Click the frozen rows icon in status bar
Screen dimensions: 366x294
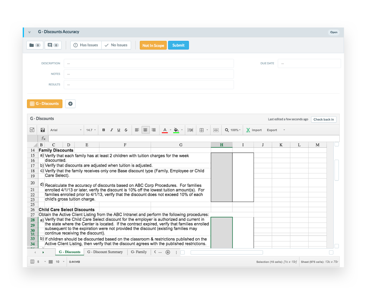click(50, 262)
